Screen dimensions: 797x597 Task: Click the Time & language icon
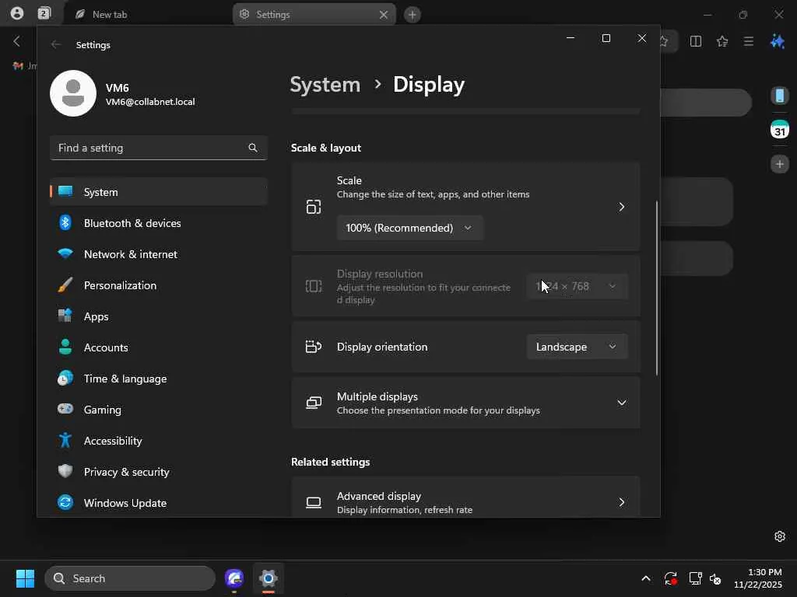tap(65, 379)
